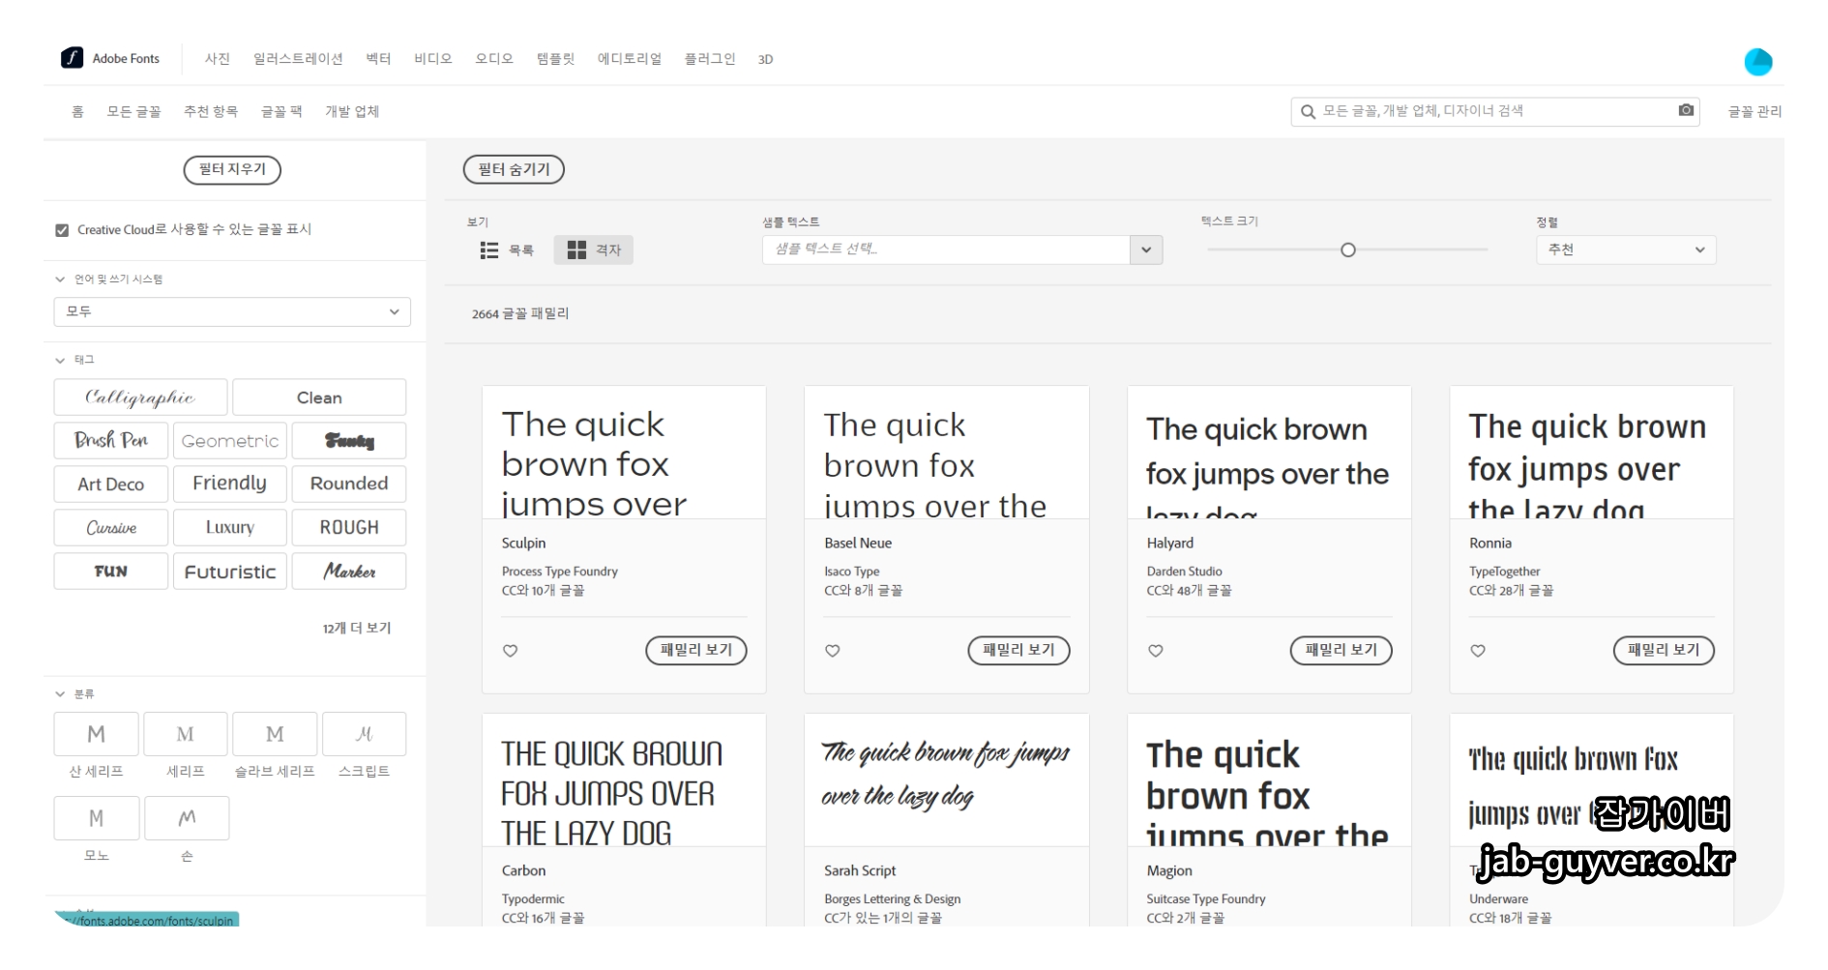1828x970 pixels.
Task: Open the language dropdown showing 모두
Action: [232, 311]
